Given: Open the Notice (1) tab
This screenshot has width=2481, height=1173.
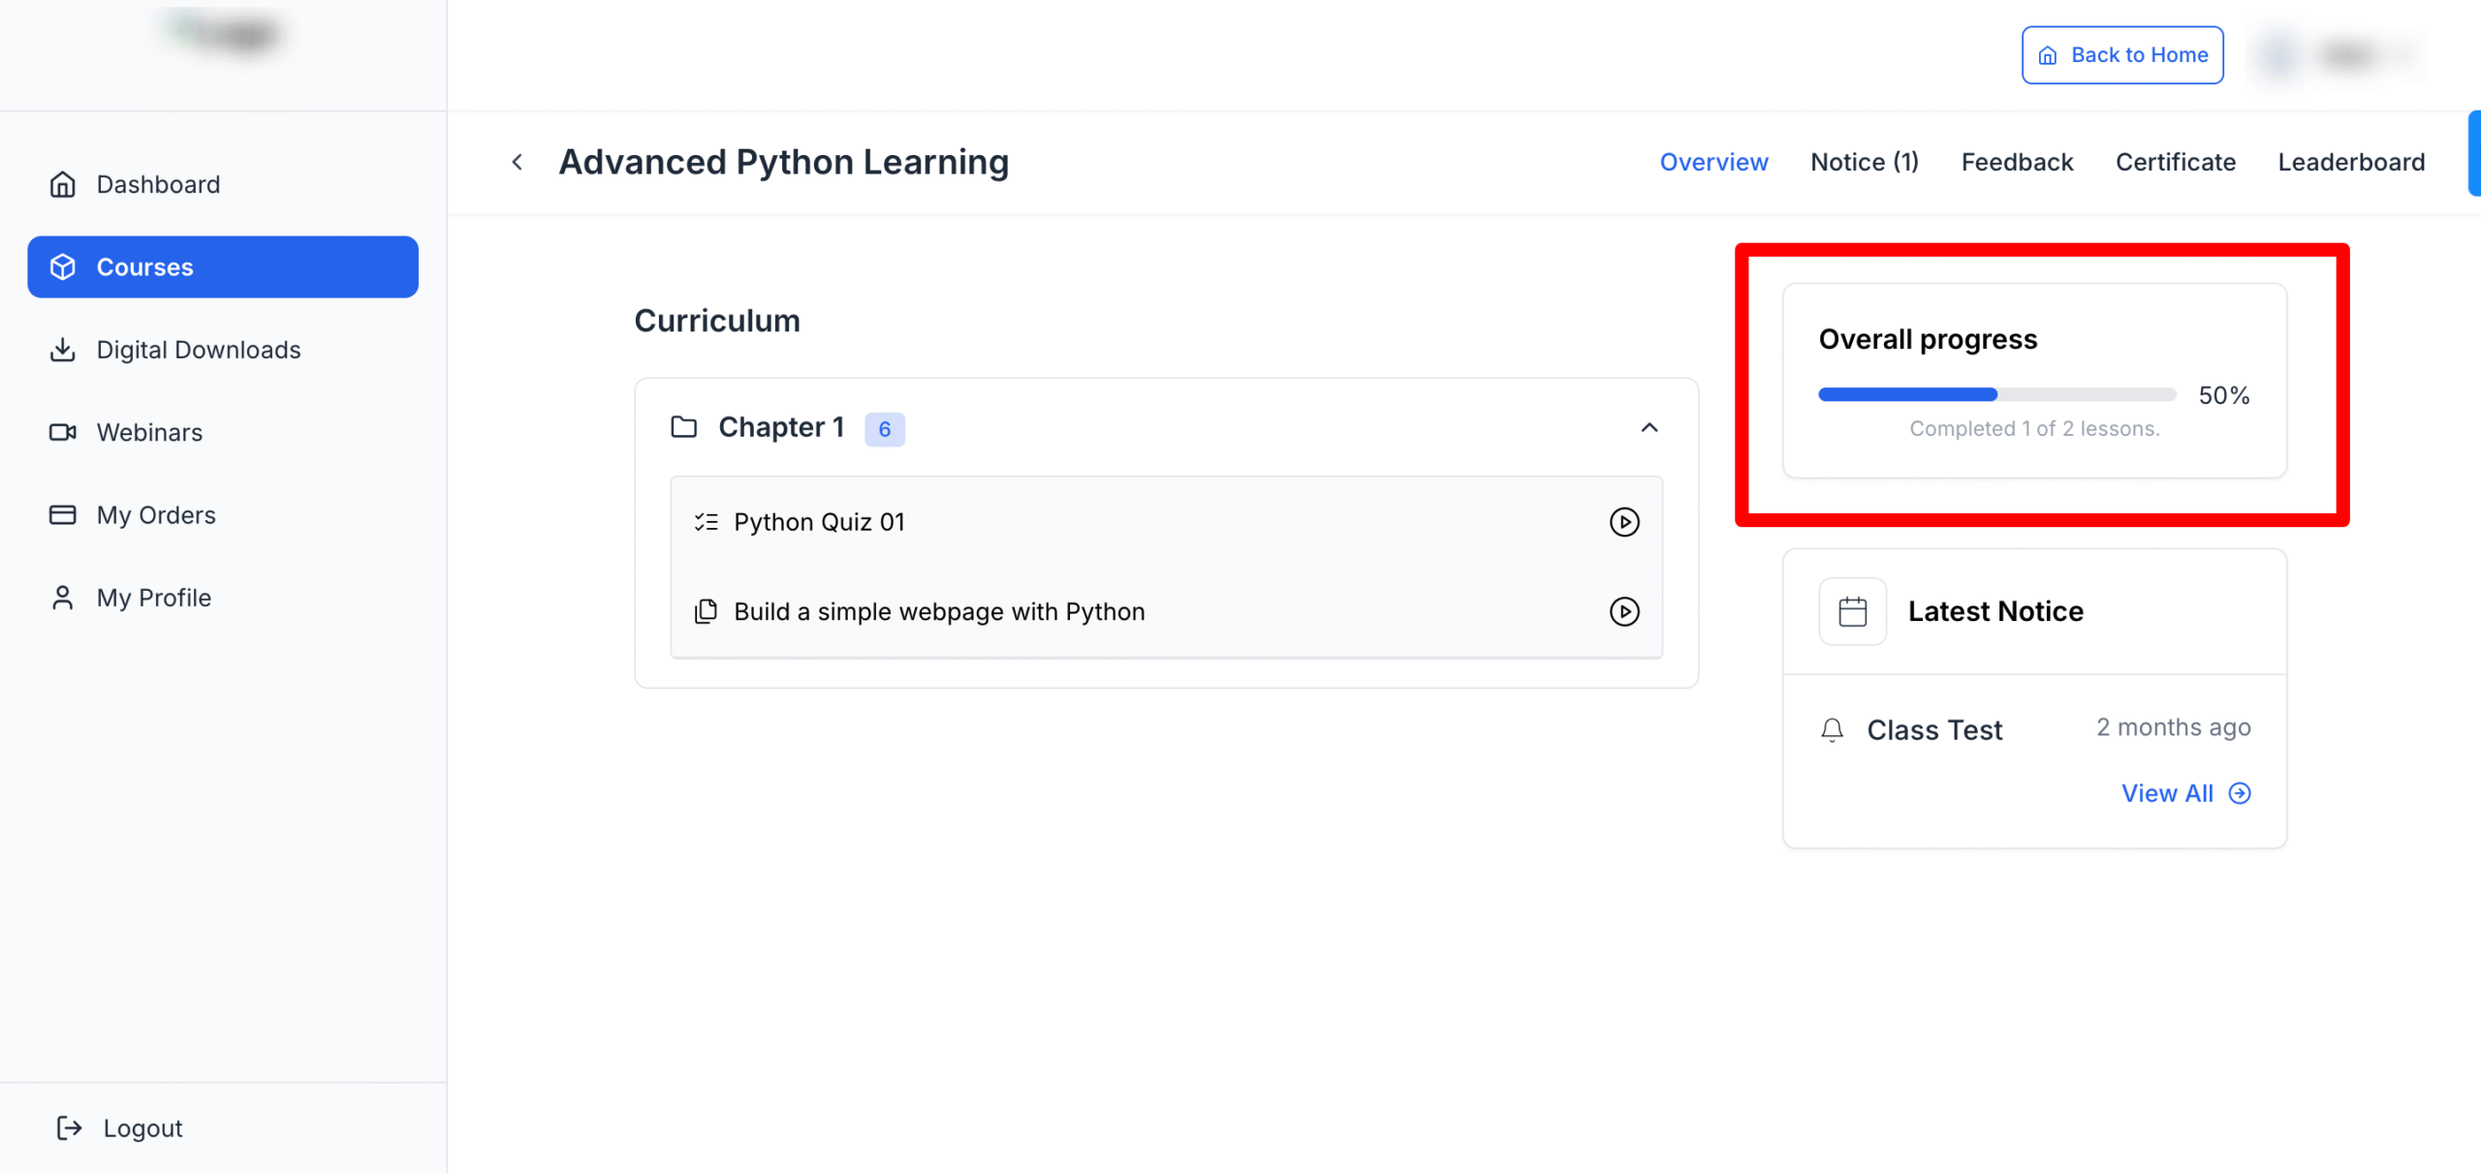Looking at the screenshot, I should coord(1864,162).
